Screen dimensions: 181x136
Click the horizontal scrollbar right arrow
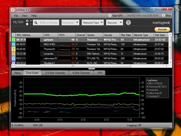tap(166, 66)
